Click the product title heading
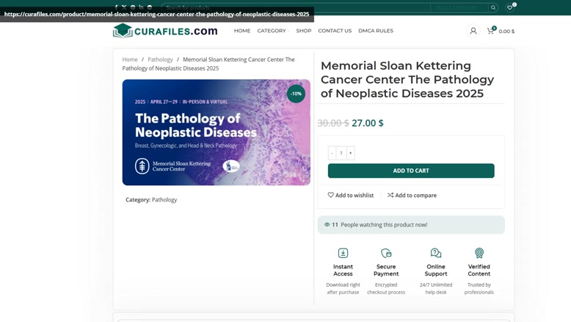Image resolution: width=571 pixels, height=322 pixels. click(x=407, y=79)
